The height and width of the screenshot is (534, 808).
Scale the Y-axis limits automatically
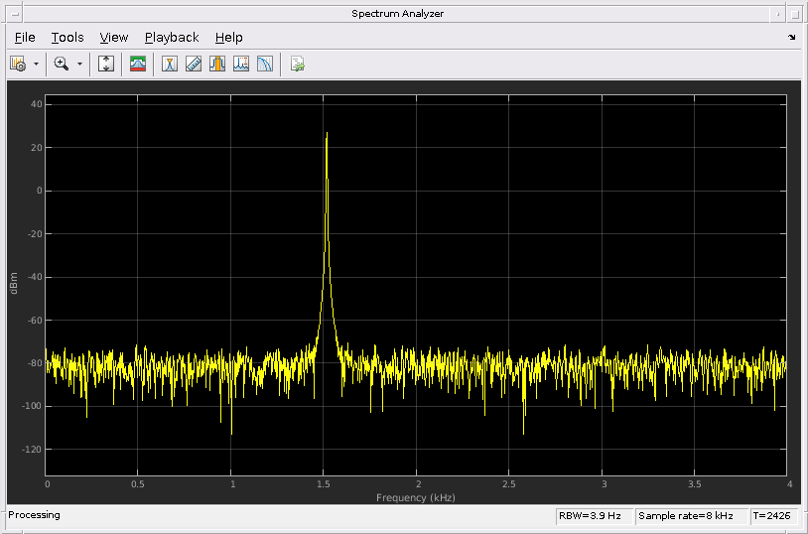[106, 64]
